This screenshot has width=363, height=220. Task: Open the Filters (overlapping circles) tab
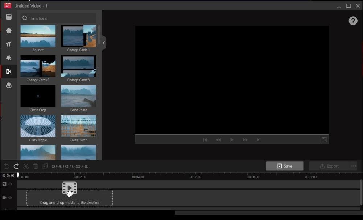(9, 85)
